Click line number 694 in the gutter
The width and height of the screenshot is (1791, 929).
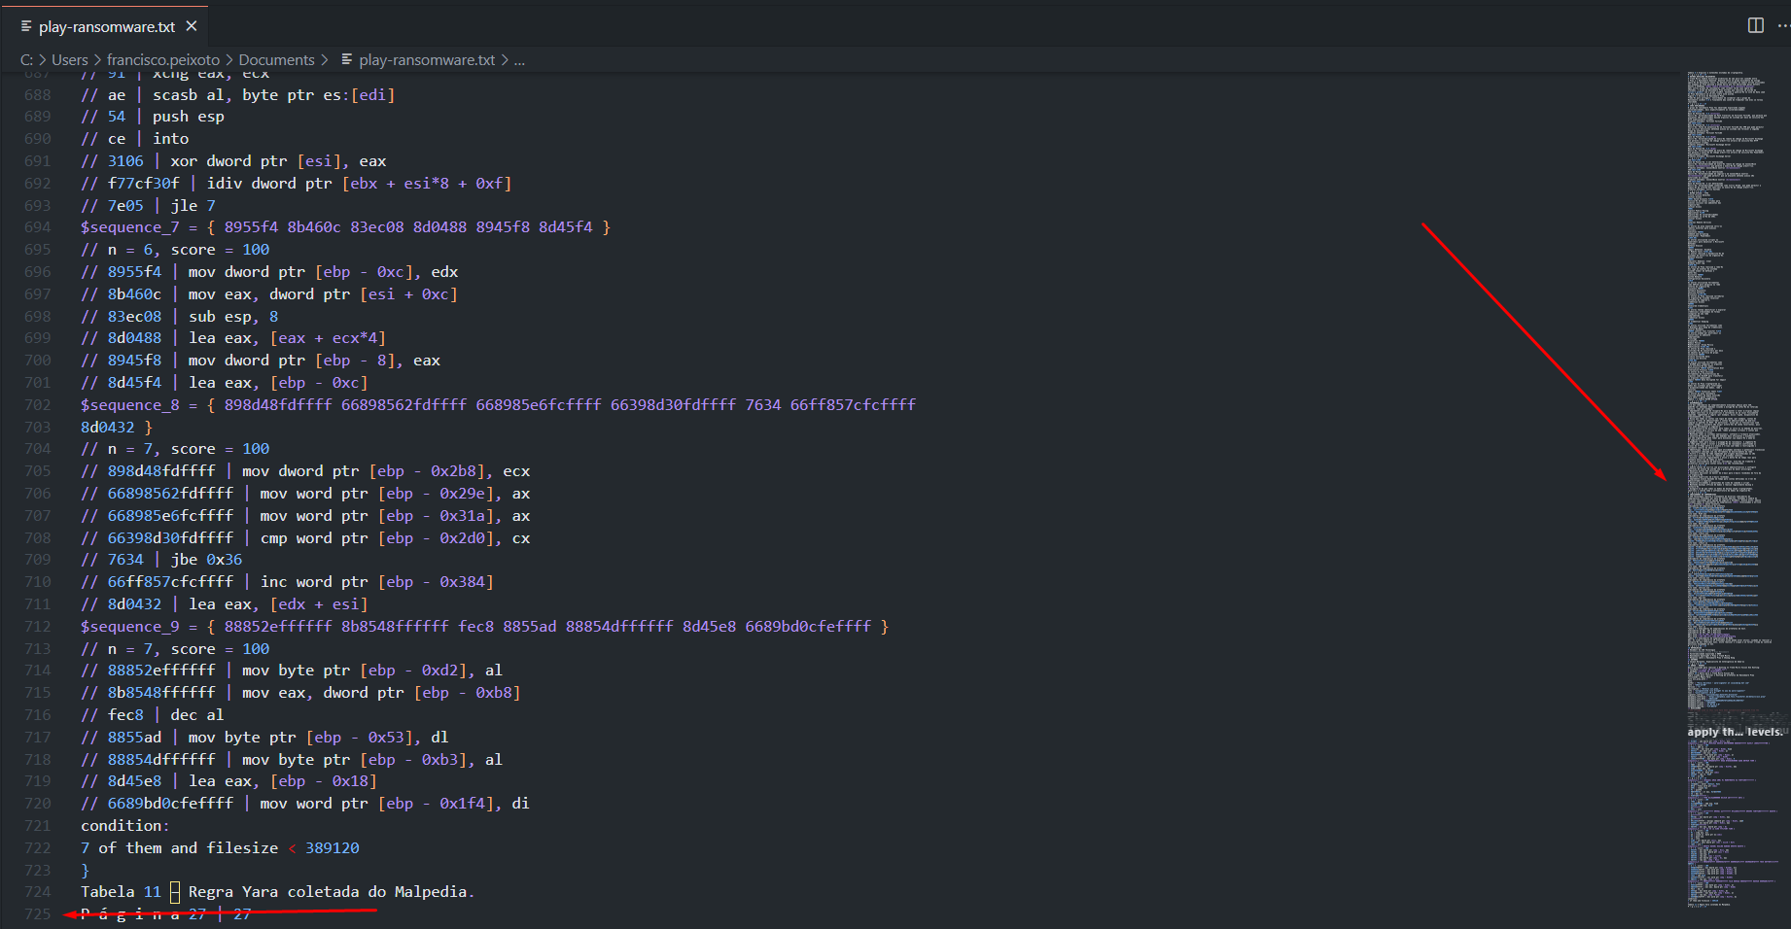tap(37, 226)
